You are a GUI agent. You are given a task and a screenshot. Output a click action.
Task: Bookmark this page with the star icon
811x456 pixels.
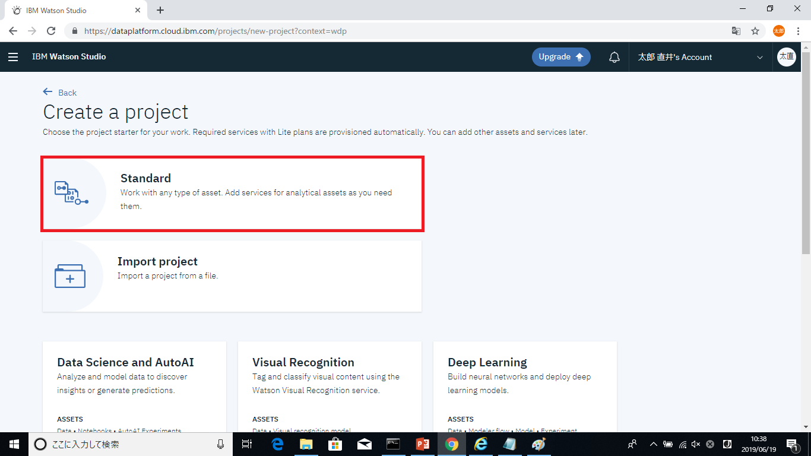755,31
